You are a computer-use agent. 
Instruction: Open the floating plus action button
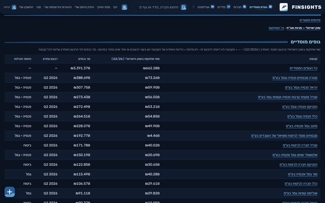(10, 192)
